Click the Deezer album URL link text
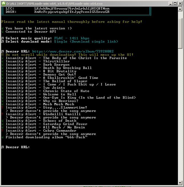The width and height of the screenshot is (184, 187). point(73,51)
